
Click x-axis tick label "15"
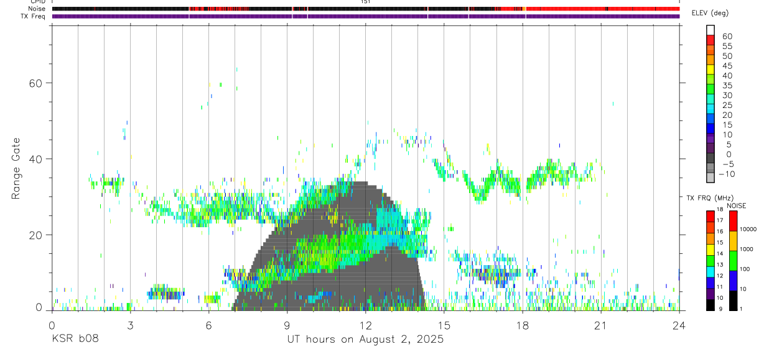pos(444,325)
